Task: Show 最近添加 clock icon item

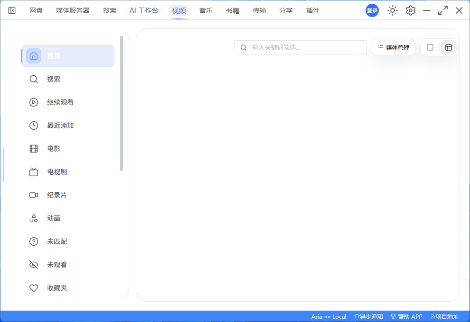Action: pyautogui.click(x=68, y=125)
